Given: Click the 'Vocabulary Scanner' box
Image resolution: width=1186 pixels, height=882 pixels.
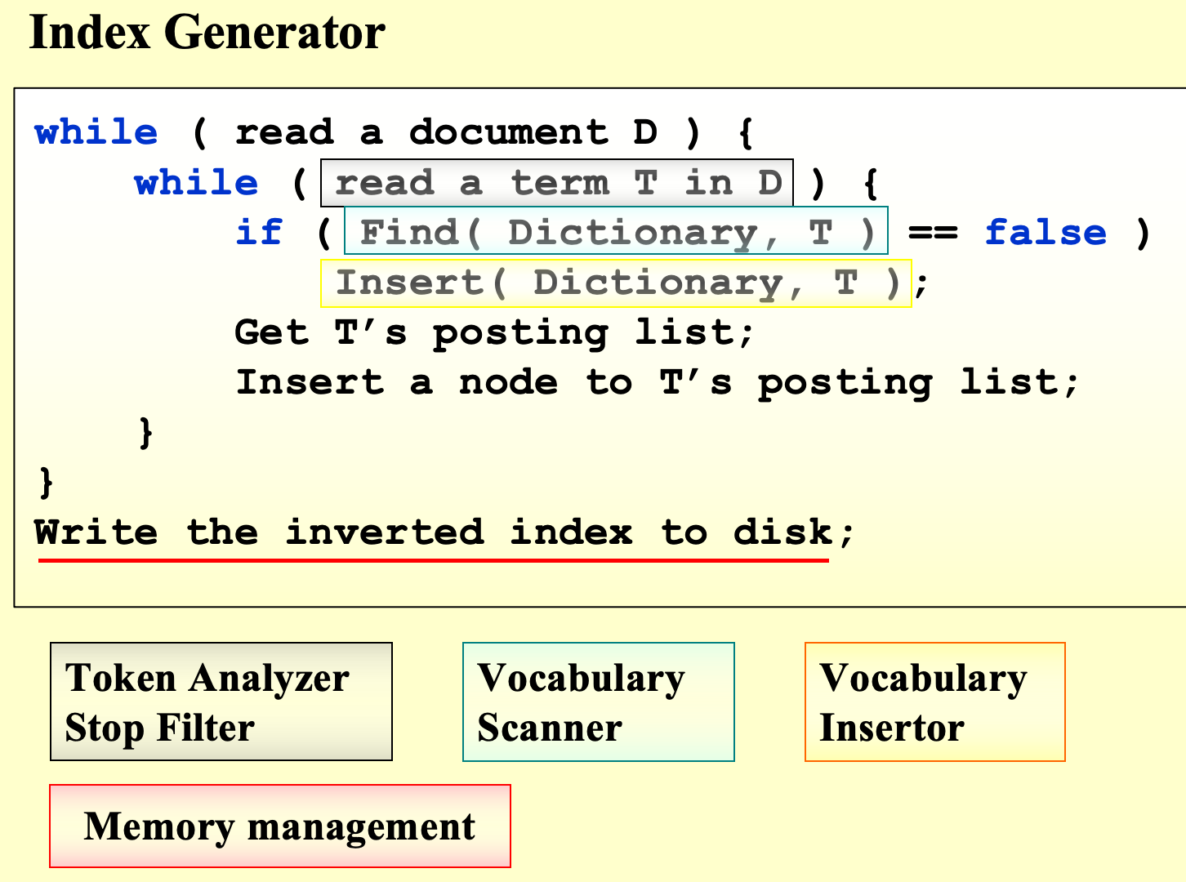Looking at the screenshot, I should point(599,702).
